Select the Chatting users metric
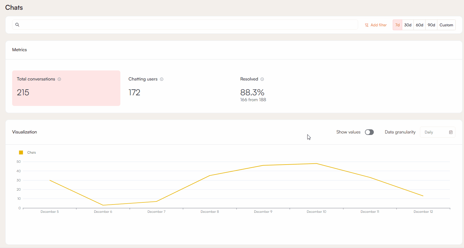 177,88
